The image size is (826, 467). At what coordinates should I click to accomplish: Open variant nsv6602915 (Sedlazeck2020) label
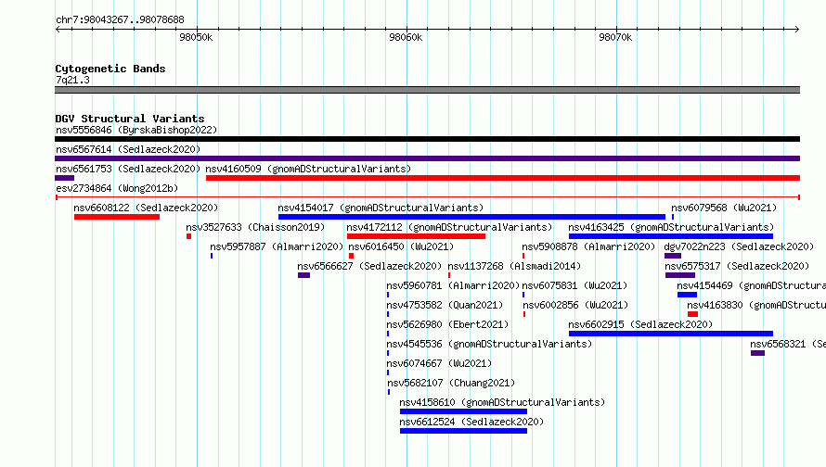(x=640, y=324)
